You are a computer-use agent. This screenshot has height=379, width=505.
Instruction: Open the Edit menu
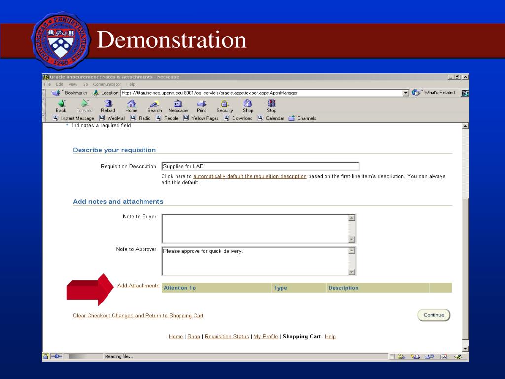click(60, 84)
